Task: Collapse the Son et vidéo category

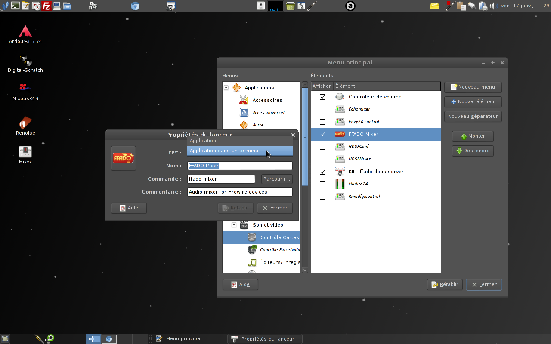Action: (x=234, y=225)
